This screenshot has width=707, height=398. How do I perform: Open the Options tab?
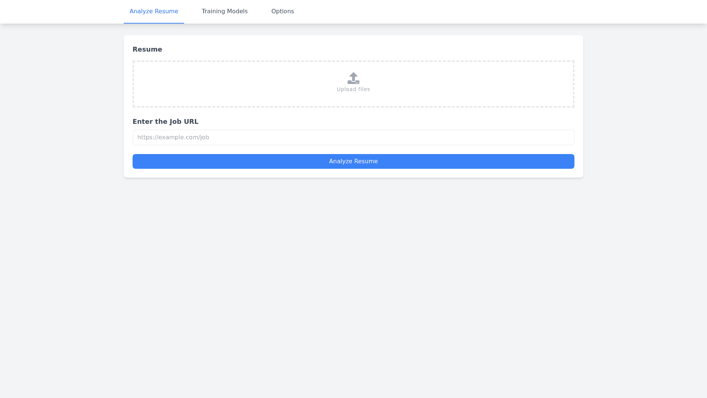(x=282, y=11)
